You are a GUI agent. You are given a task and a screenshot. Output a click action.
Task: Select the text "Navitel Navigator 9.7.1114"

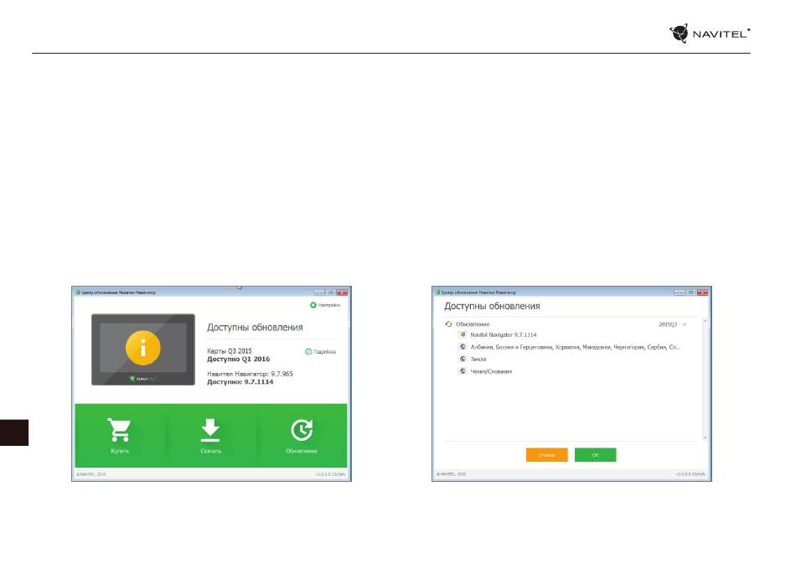pos(503,335)
